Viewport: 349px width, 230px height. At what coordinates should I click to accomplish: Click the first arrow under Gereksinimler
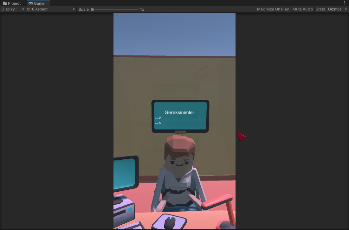158,118
